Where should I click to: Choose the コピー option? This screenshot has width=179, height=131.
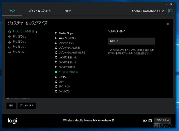pyautogui.click(x=59, y=82)
